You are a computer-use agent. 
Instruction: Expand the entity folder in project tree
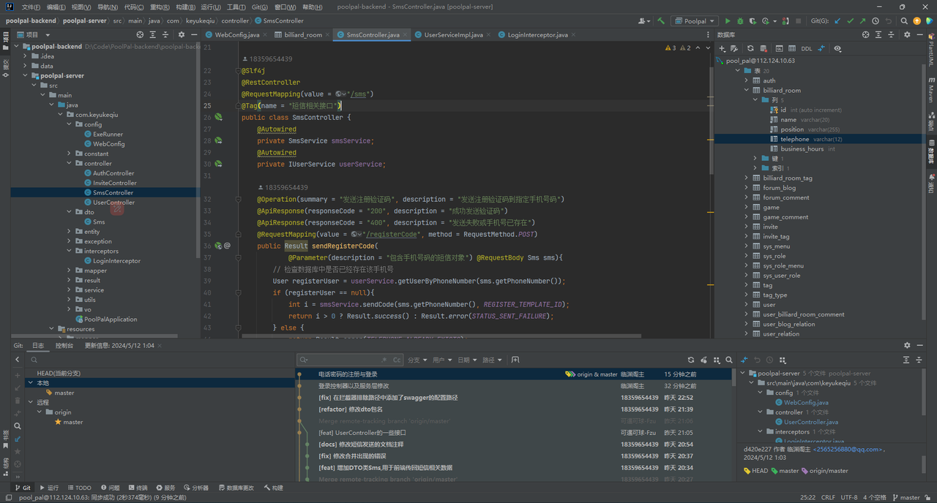pos(70,232)
